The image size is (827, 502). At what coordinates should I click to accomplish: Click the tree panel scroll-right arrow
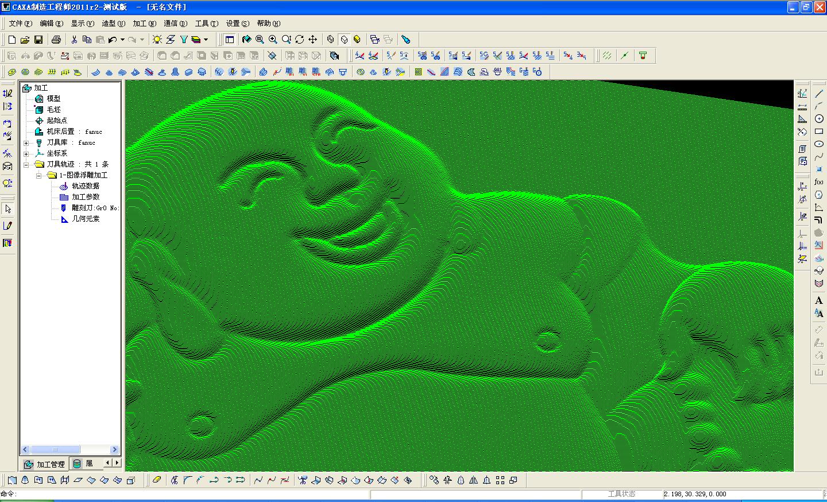tap(115, 450)
